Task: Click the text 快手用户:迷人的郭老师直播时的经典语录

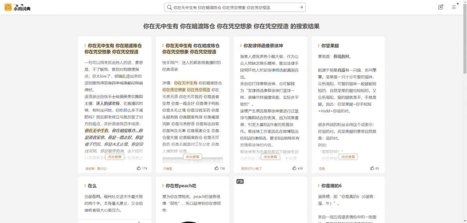Action: (191, 65)
